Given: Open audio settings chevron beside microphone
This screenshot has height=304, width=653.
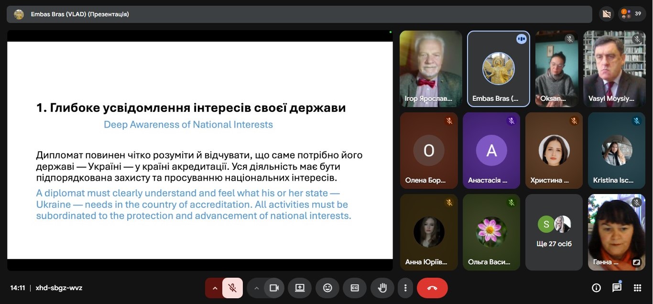Looking at the screenshot, I should pos(215,288).
